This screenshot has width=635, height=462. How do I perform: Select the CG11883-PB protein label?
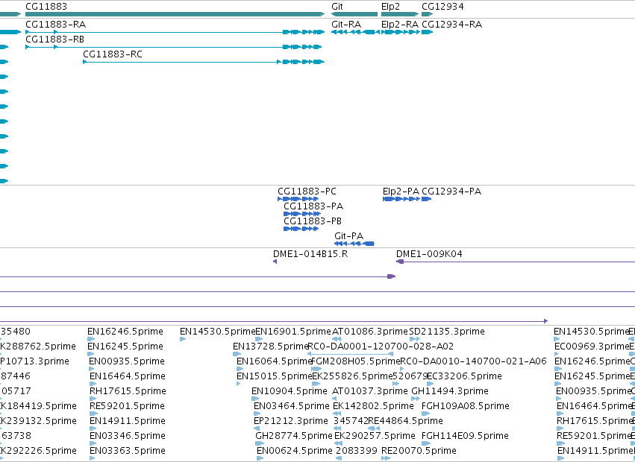(x=313, y=221)
